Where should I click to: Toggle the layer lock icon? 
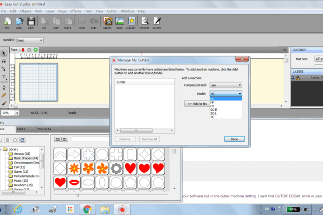(x=297, y=78)
